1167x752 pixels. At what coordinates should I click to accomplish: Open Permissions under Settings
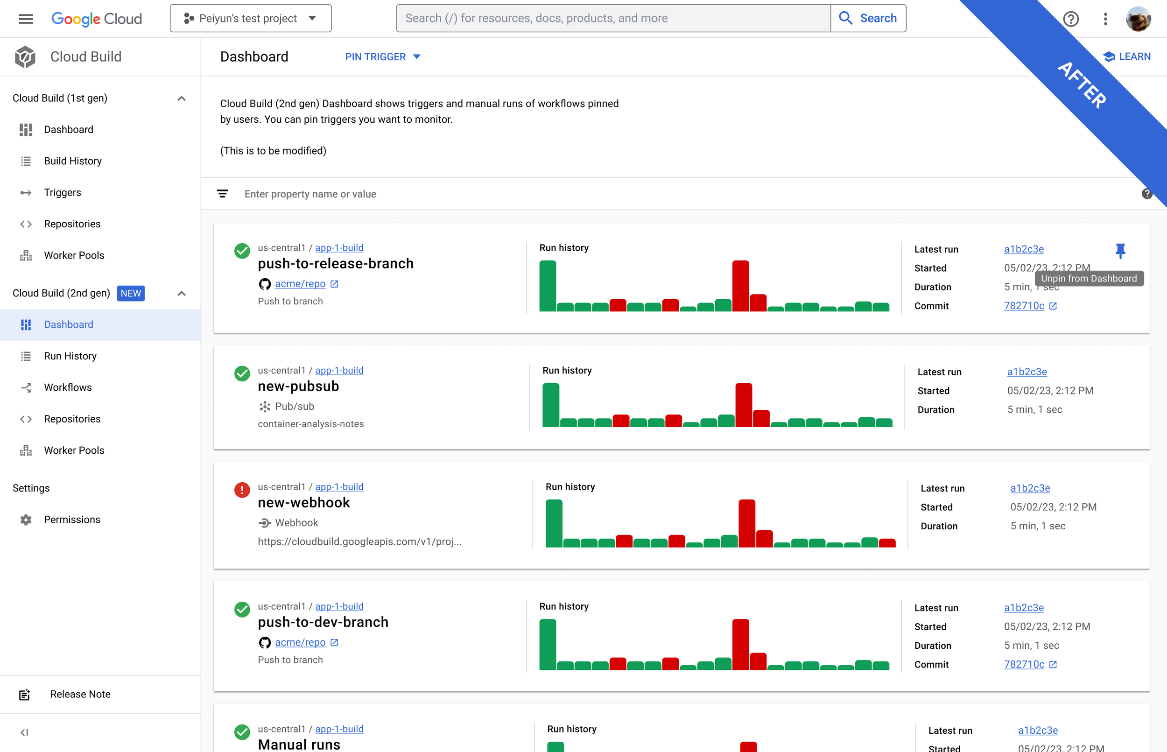[72, 520]
